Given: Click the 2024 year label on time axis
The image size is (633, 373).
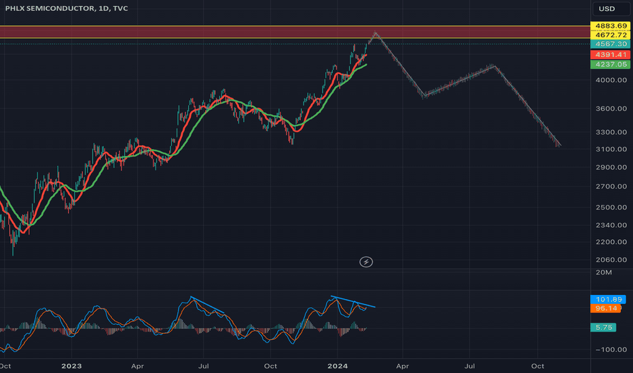Looking at the screenshot, I should coord(338,366).
